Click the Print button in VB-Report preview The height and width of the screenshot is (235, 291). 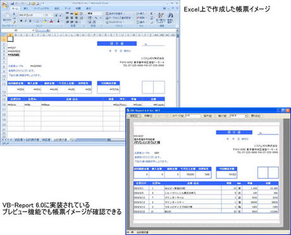(148, 116)
